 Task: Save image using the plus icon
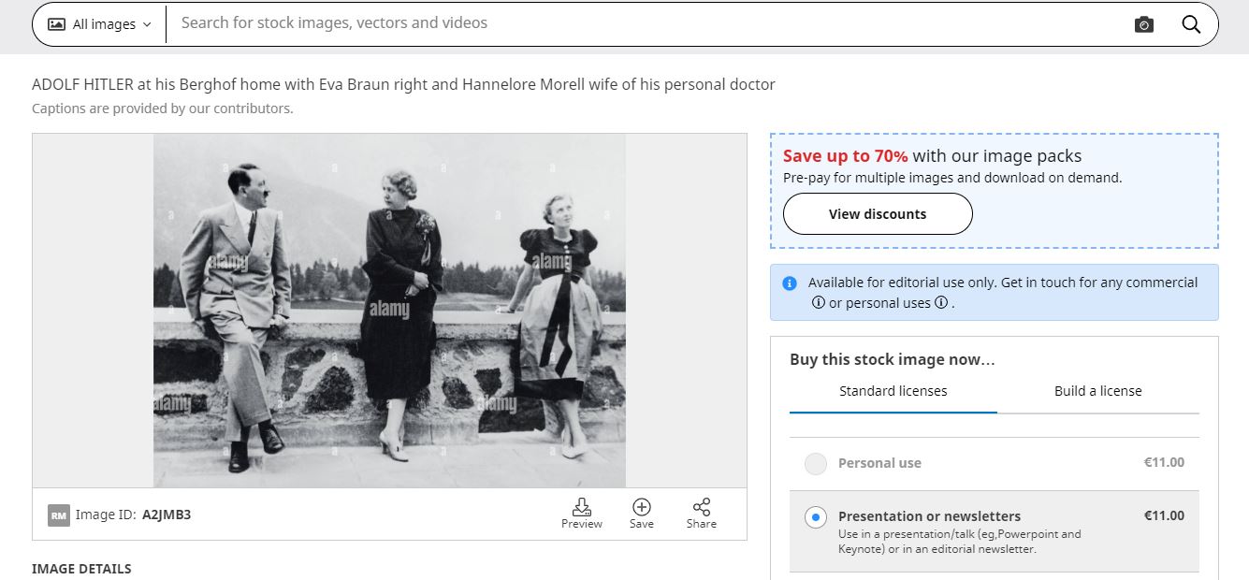(x=642, y=508)
